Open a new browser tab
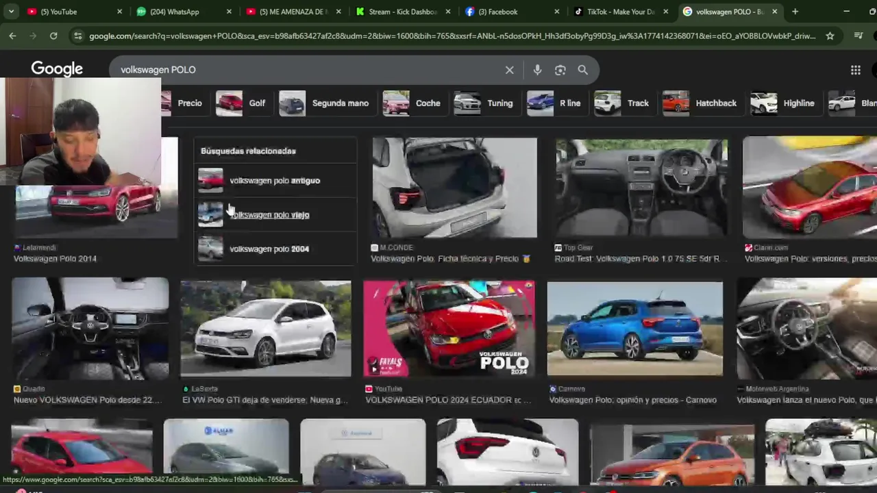Viewport: 877px width, 493px height. pyautogui.click(x=795, y=12)
